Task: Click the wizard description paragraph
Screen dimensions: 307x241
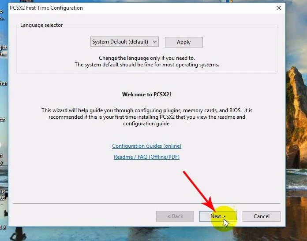Action: pyautogui.click(x=147, y=117)
